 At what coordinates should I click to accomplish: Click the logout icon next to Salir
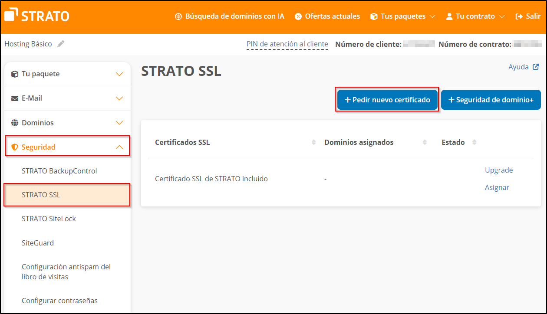517,16
